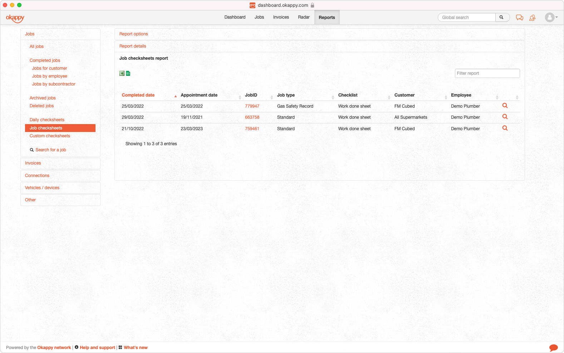The height and width of the screenshot is (353, 564).
Task: Open What's new footer link
Action: click(136, 348)
